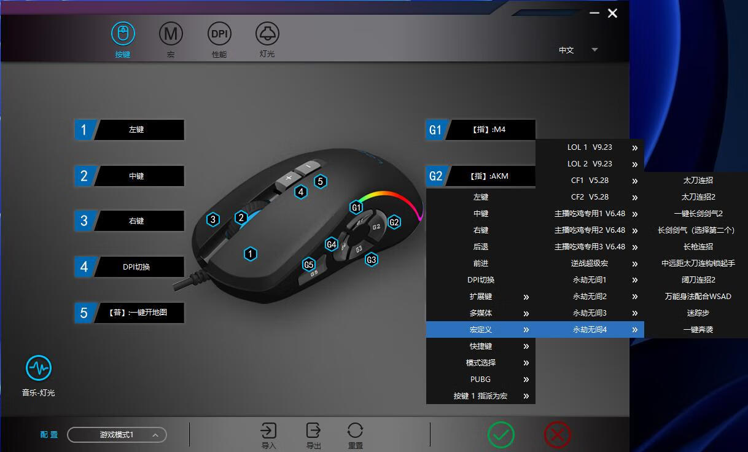Expand the LOL 1 V9.23 submenu

(x=590, y=147)
